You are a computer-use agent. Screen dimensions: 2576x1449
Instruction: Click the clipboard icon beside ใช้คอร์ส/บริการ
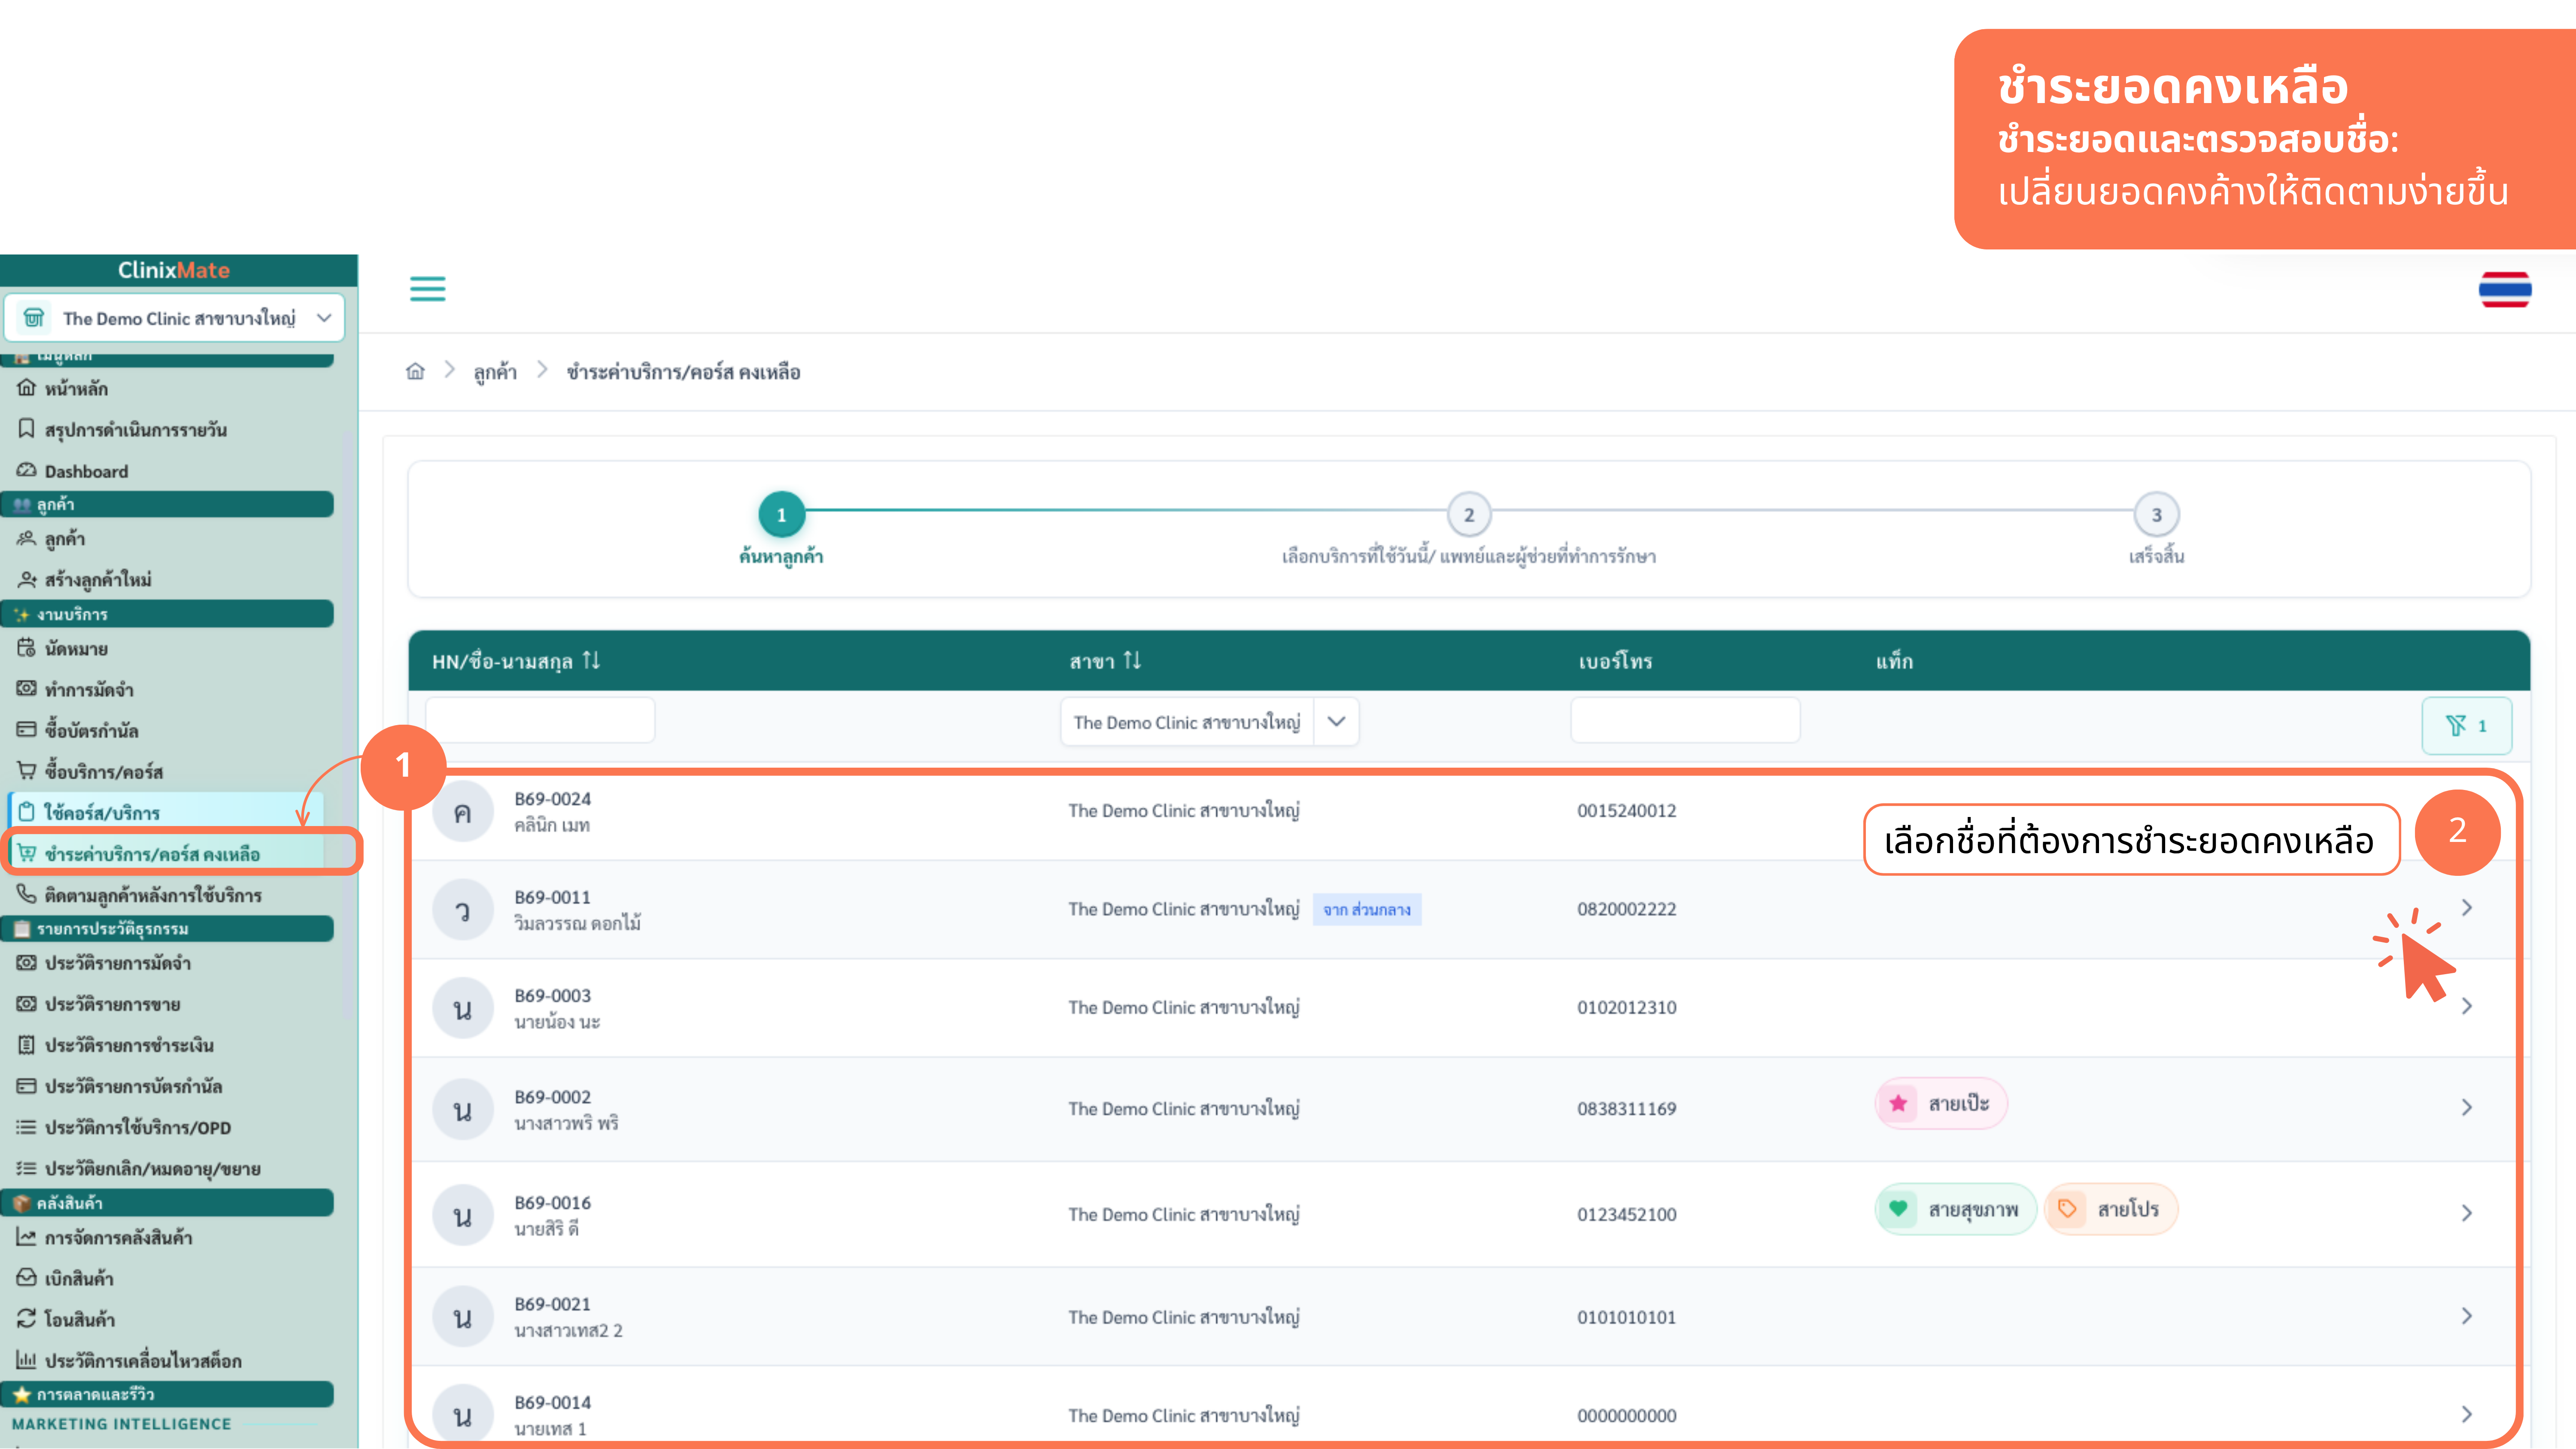click(26, 812)
